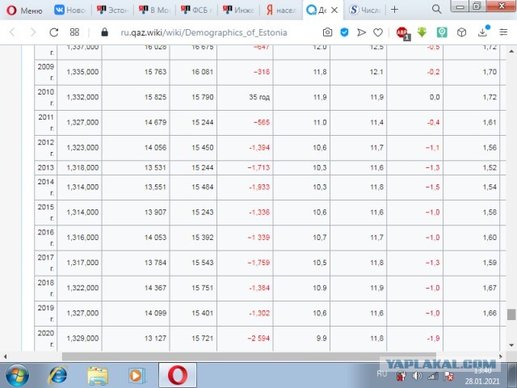Click the green square extension icon
517x388 pixels.
442,32
